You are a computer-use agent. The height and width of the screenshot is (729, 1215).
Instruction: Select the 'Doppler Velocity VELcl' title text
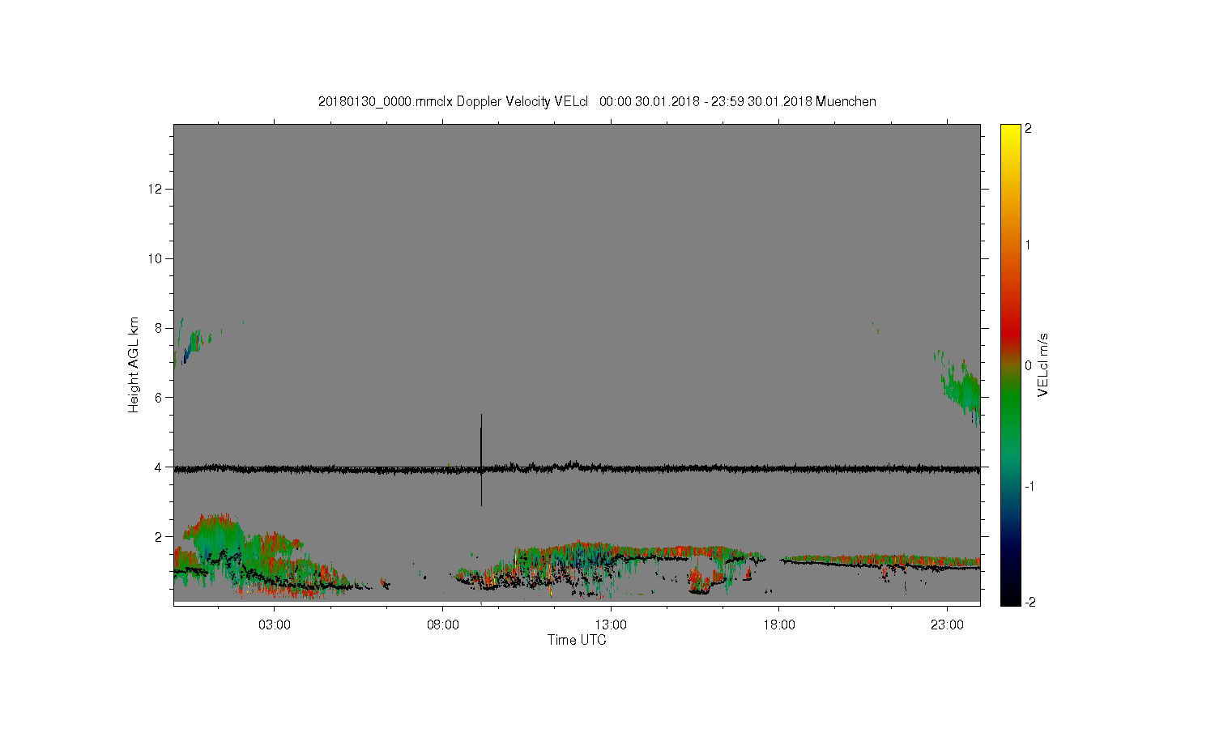pyautogui.click(x=522, y=102)
